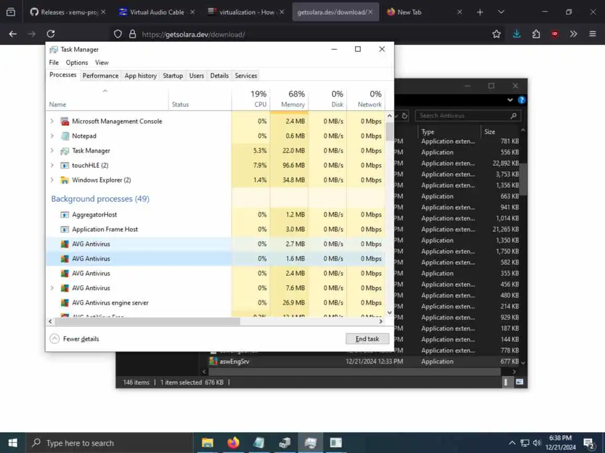
Task: Switch to the Performance tab
Action: pyautogui.click(x=100, y=75)
